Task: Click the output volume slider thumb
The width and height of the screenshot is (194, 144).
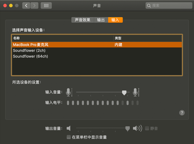Action: pos(127,129)
